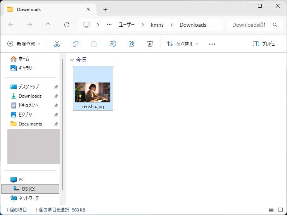Switch to details list view
The image size is (287, 215).
271,210
